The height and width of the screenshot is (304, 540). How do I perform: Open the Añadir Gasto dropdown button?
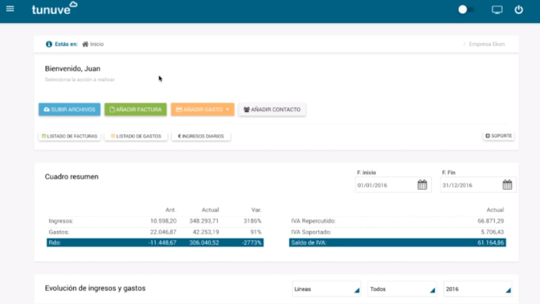[202, 109]
